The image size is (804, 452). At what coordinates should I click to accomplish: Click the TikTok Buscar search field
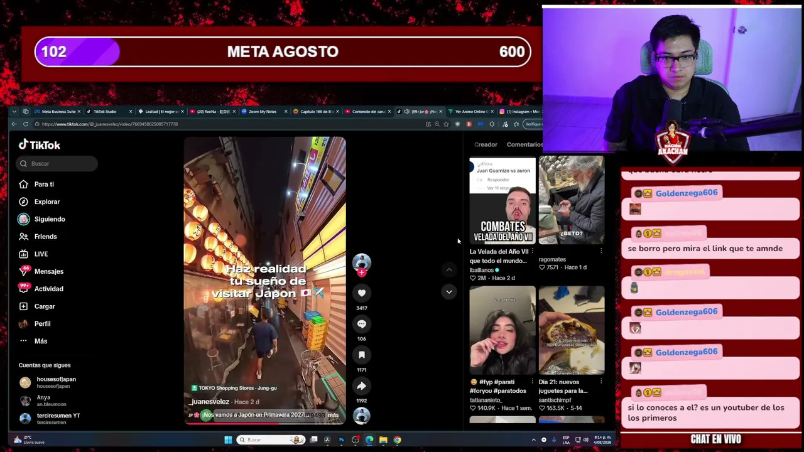57,164
